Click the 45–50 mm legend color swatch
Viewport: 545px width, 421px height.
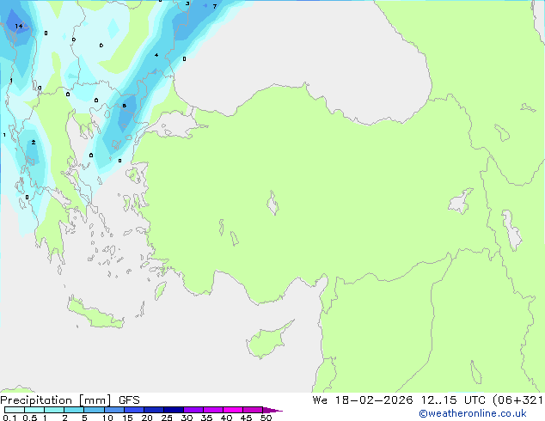tap(253, 410)
